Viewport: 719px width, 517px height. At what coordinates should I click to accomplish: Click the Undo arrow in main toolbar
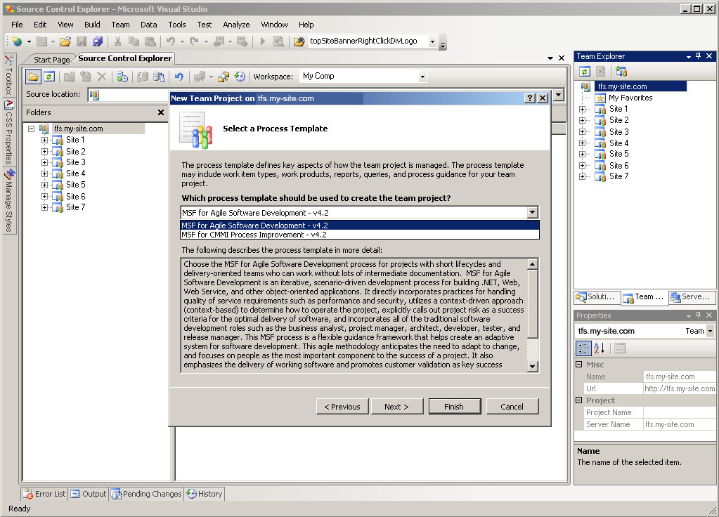point(171,41)
